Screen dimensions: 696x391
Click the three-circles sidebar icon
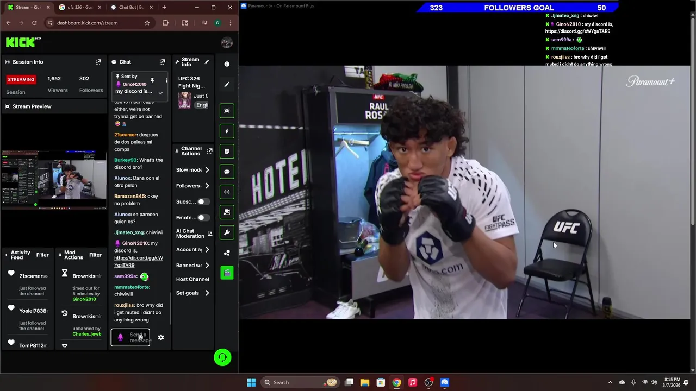coord(227,253)
